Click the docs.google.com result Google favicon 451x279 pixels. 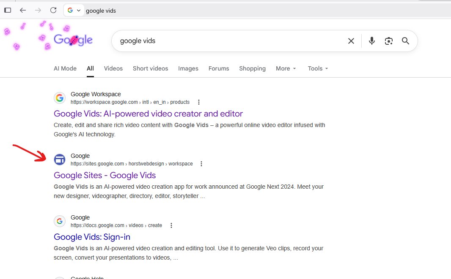[60, 221]
